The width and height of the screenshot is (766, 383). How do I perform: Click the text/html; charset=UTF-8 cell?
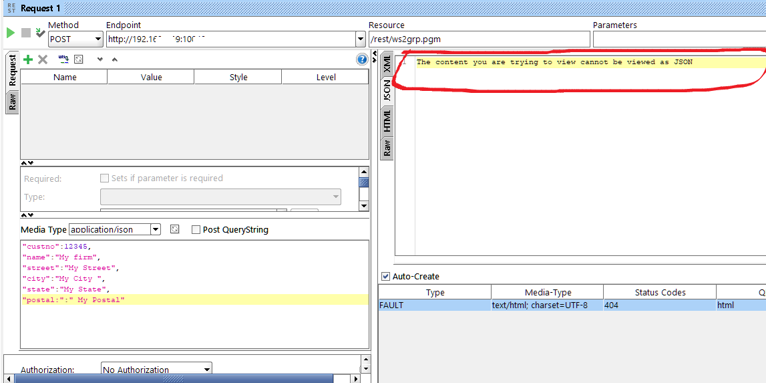click(x=548, y=305)
